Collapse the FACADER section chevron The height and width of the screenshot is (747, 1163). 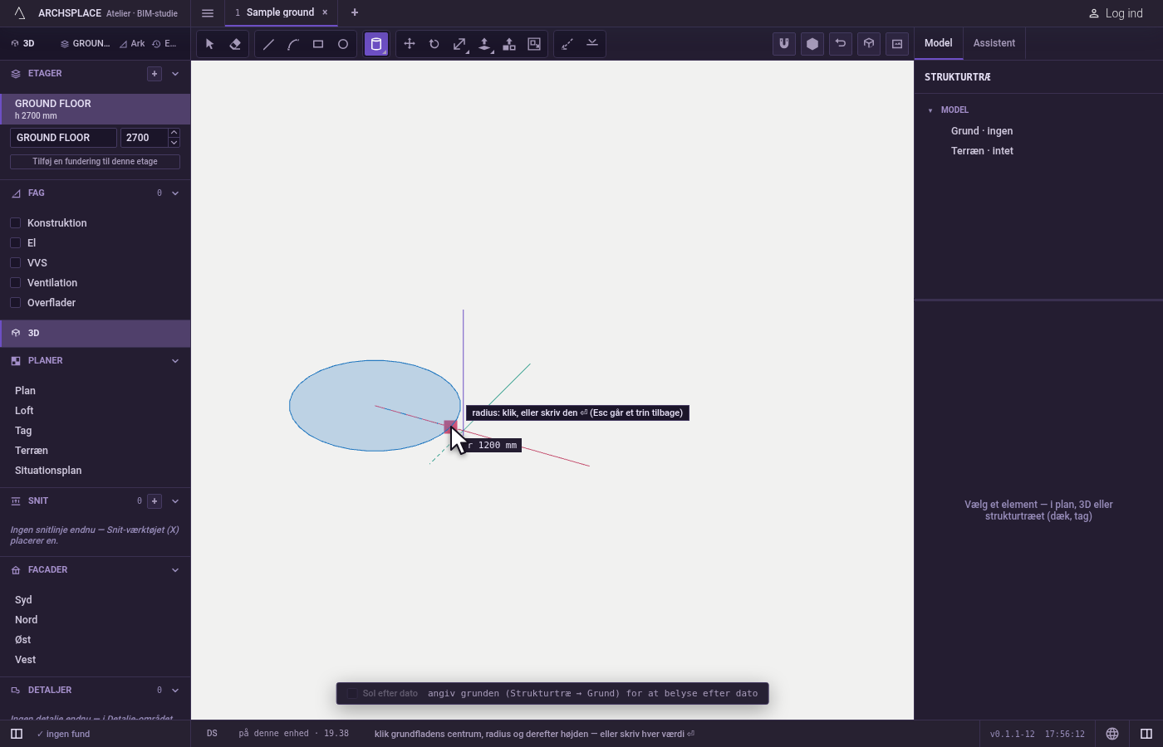click(x=175, y=570)
